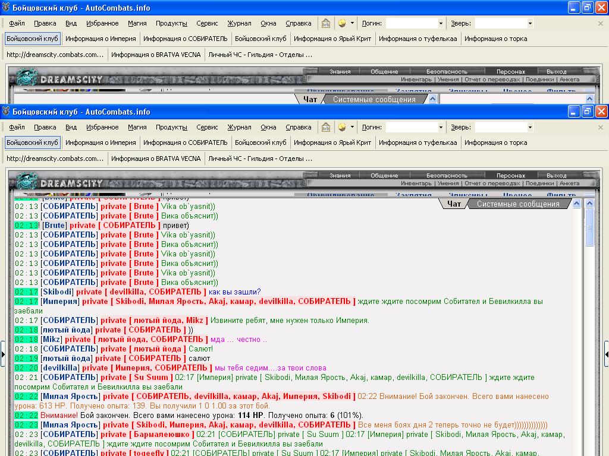Switch to the Информация о торка tab in the front window

tap(495, 142)
